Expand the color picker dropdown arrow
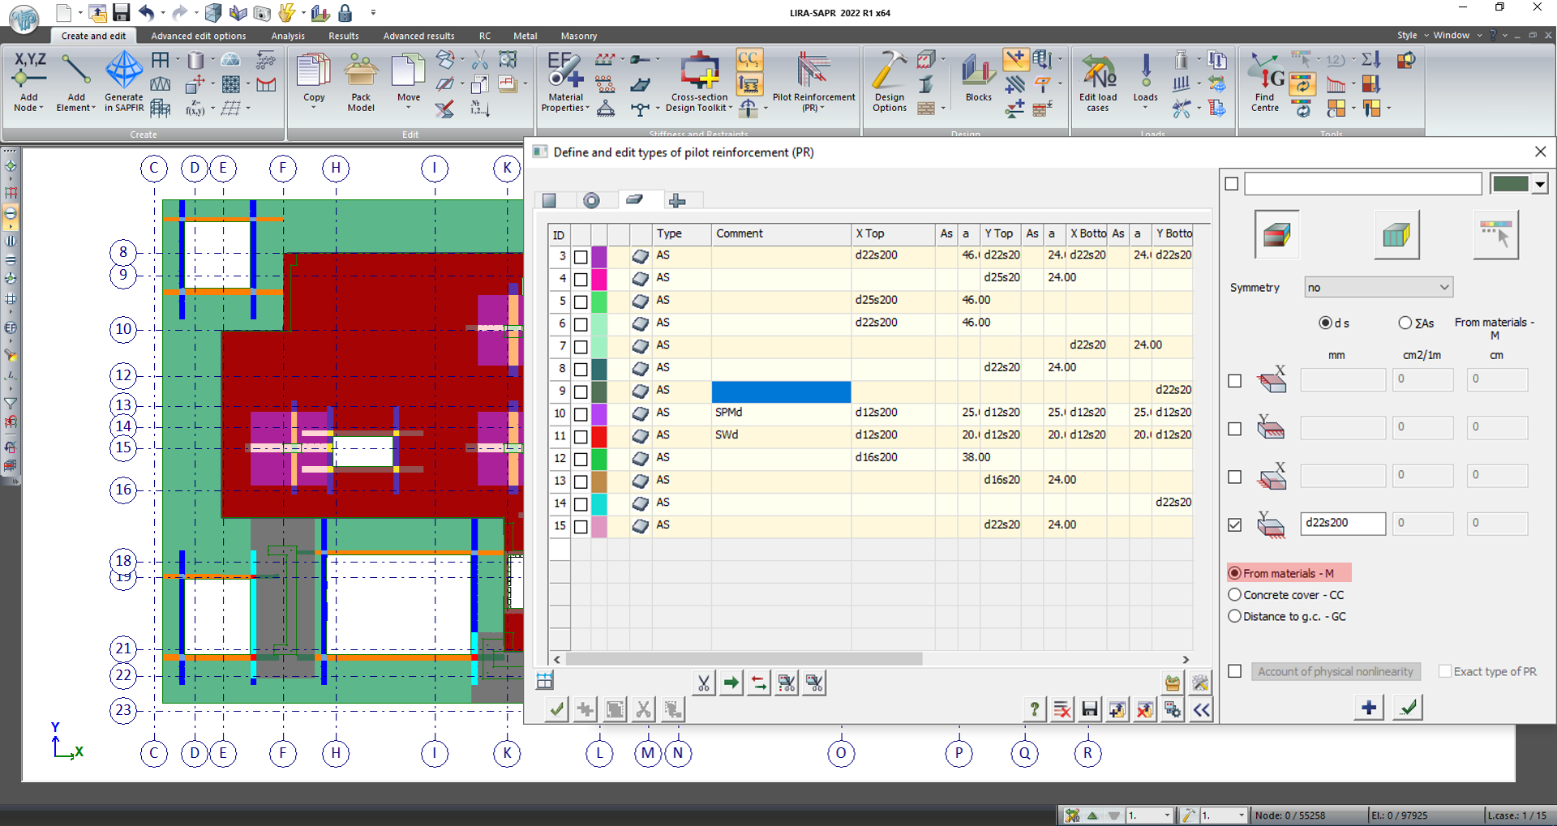Viewport: 1557px width, 826px height. [1539, 185]
